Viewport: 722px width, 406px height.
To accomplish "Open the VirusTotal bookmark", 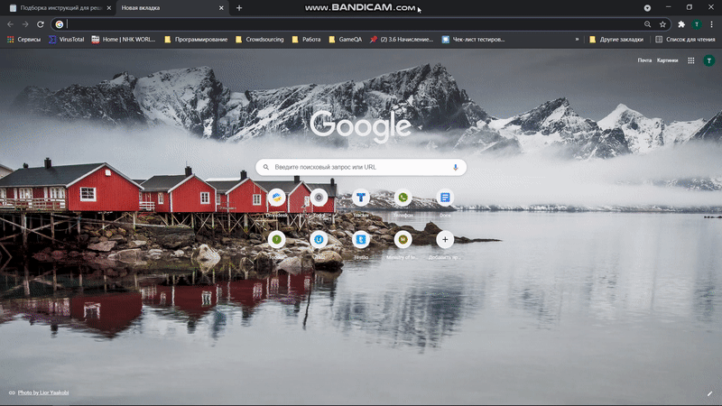I will click(x=66, y=40).
